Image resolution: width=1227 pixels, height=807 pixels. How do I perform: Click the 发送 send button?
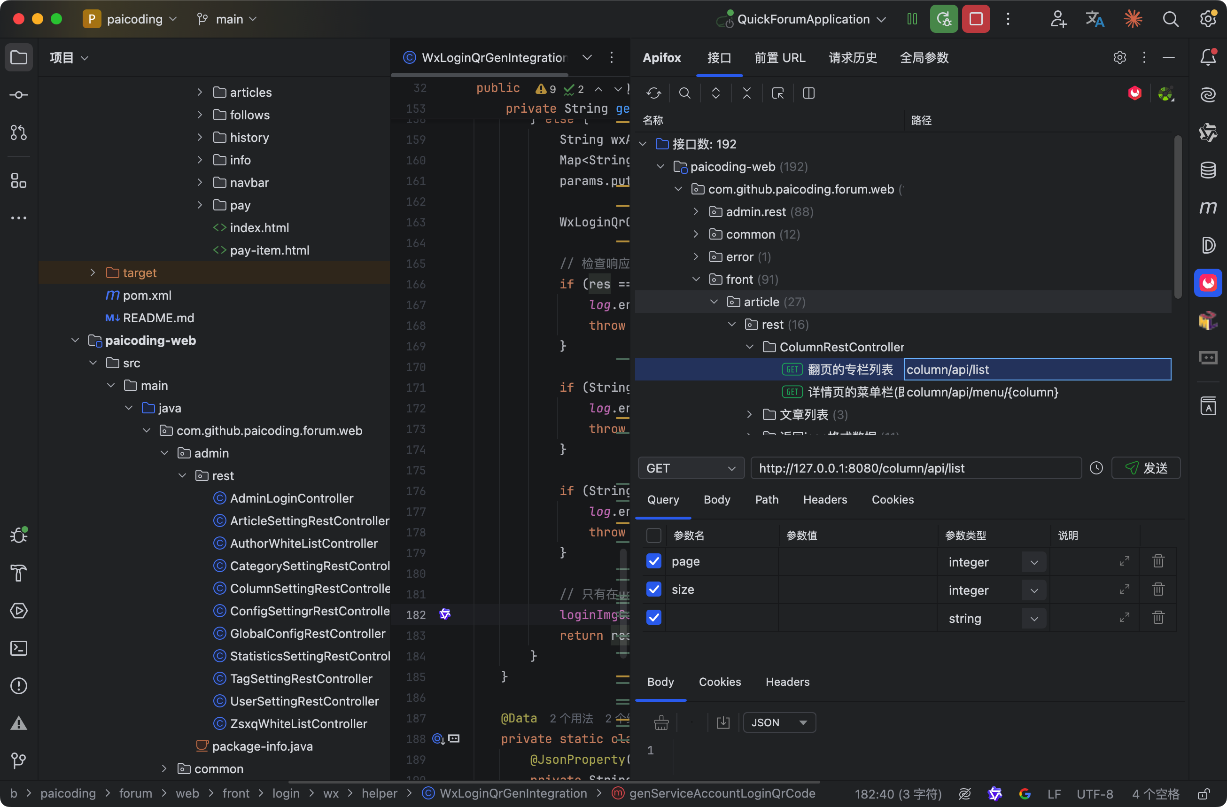point(1146,468)
